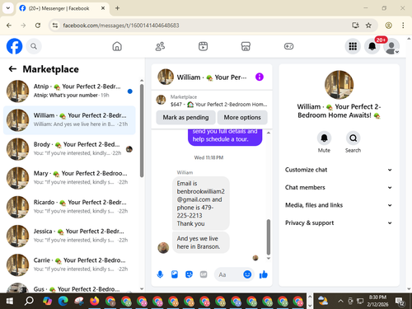
Task: Click the browser address bar URL
Action: pyautogui.click(x=121, y=26)
